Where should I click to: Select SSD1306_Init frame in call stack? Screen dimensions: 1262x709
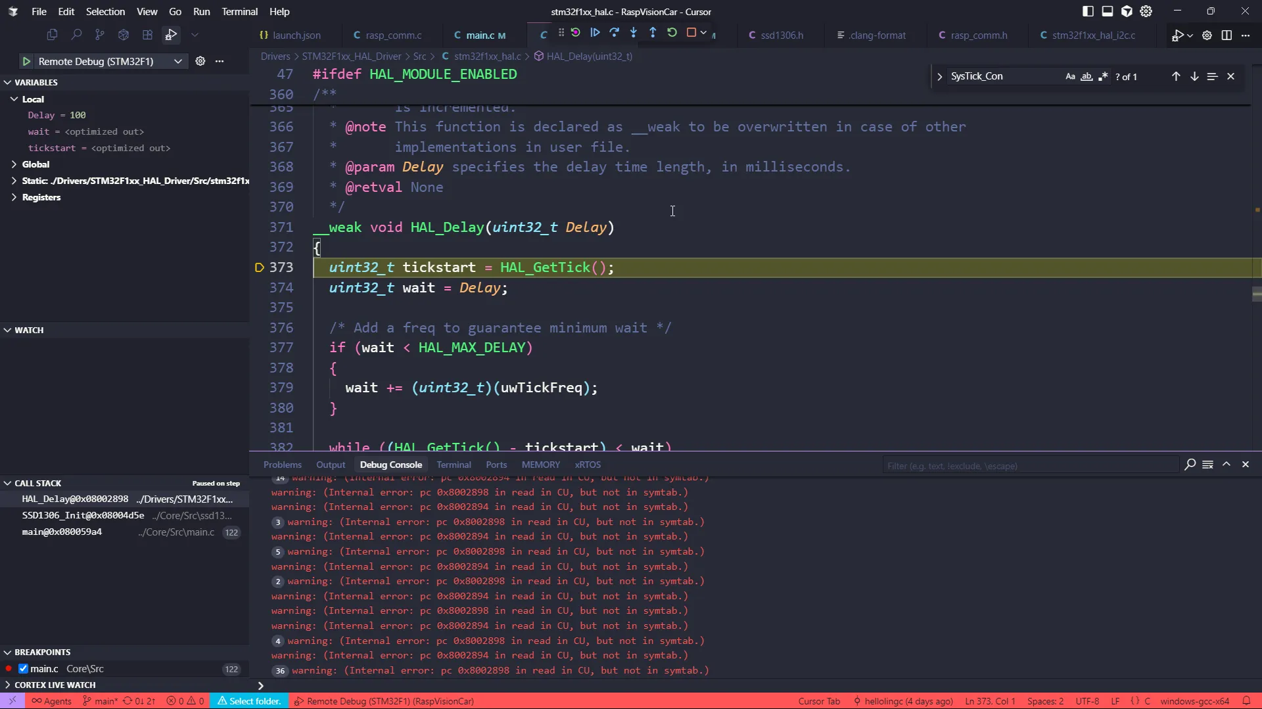point(83,516)
